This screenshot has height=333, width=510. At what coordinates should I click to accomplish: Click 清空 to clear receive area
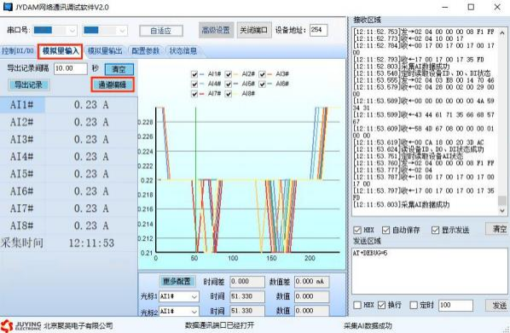(x=498, y=229)
